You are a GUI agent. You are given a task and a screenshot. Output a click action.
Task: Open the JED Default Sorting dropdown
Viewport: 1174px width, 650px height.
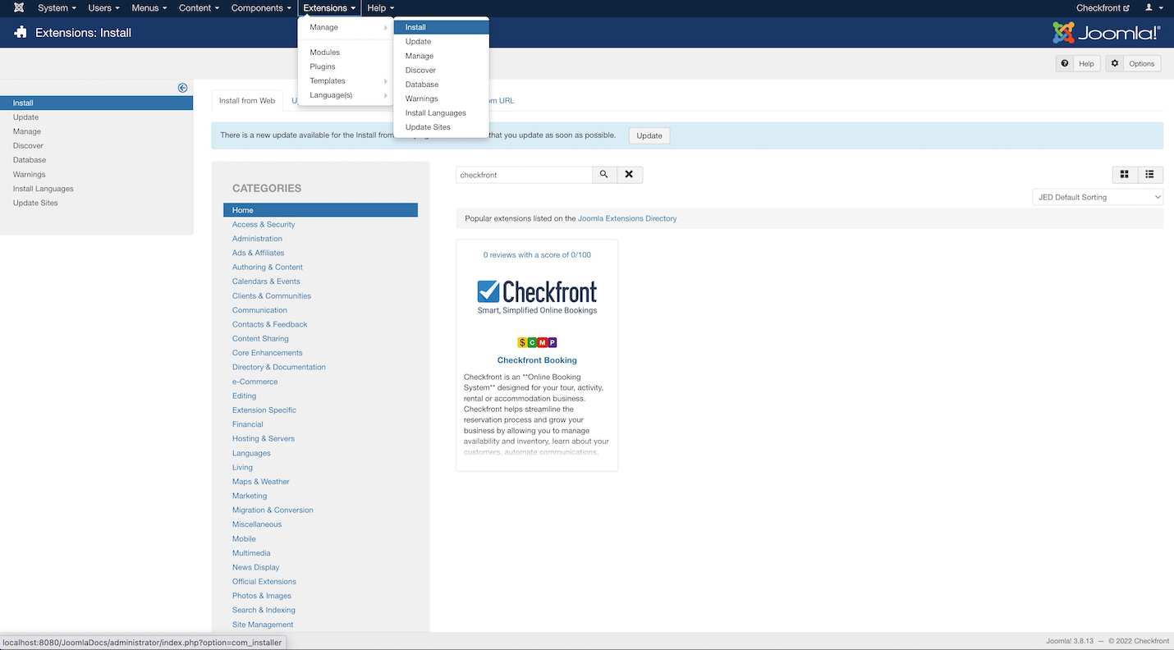(x=1098, y=197)
